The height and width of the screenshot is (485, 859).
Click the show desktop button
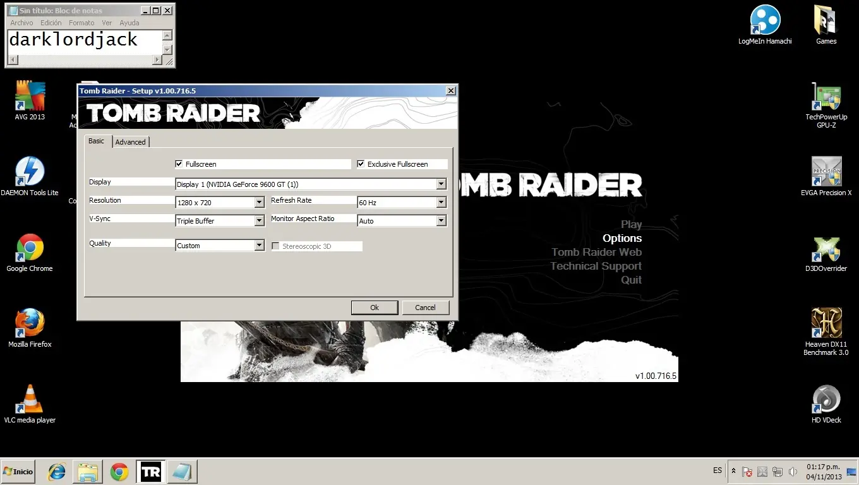[852, 472]
